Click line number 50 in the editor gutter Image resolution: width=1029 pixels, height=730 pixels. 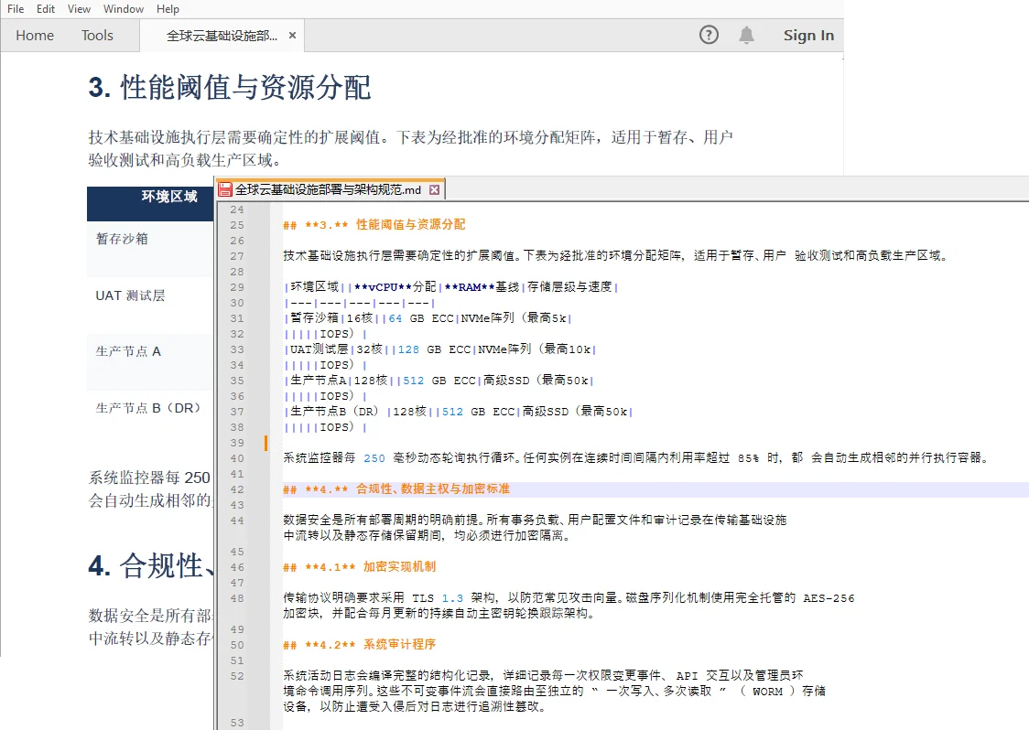(x=237, y=645)
